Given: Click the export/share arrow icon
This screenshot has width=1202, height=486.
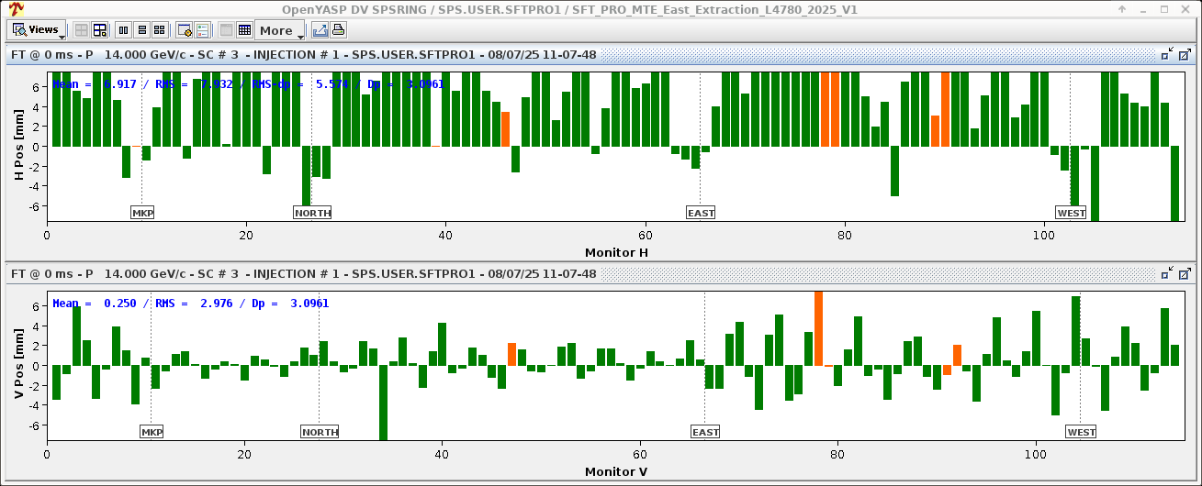Looking at the screenshot, I should pyautogui.click(x=320, y=30).
